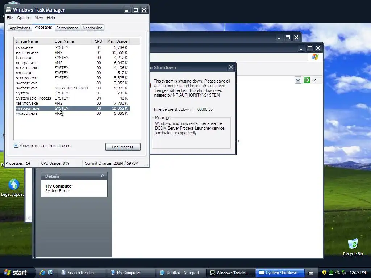Viewport: 371px width, 278px height.
Task: Switch to the Applications tab
Action: [x=20, y=28]
